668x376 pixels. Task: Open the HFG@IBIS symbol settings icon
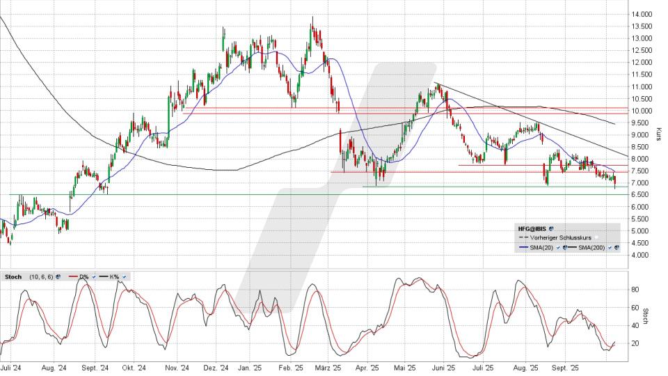pos(551,228)
